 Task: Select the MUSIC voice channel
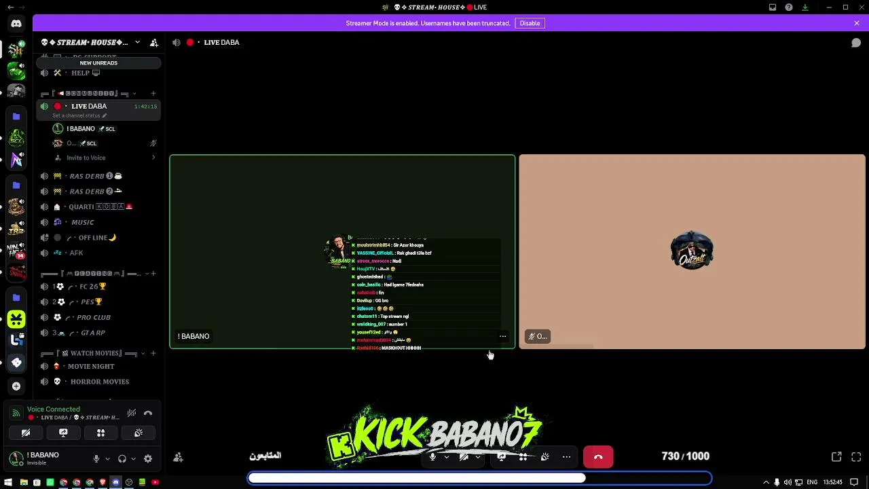click(98, 222)
